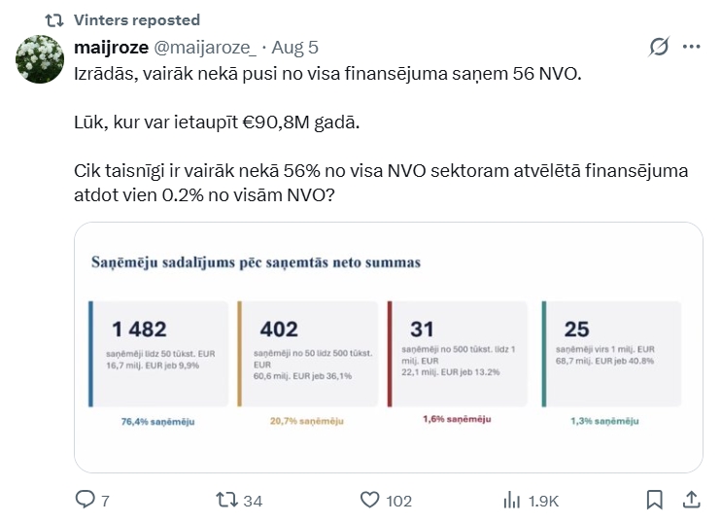
Task: Click the Vinters reposted label
Action: [137, 20]
